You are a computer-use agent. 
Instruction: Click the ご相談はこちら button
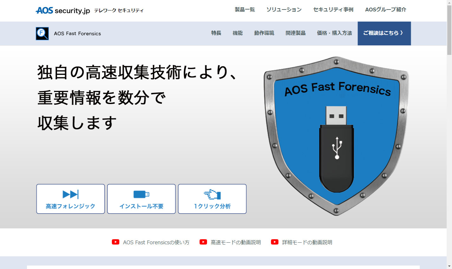(x=384, y=33)
